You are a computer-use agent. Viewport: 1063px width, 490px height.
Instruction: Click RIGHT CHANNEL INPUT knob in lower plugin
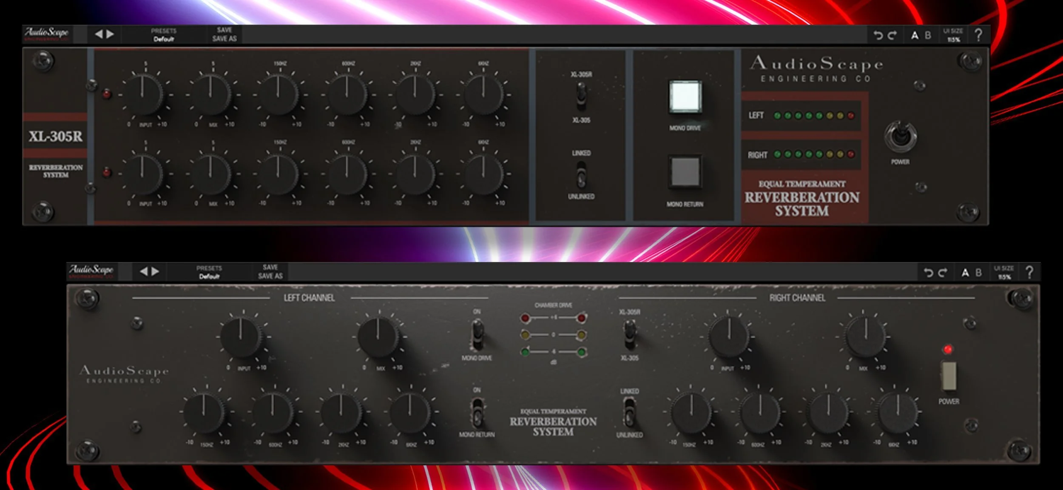[x=729, y=337]
